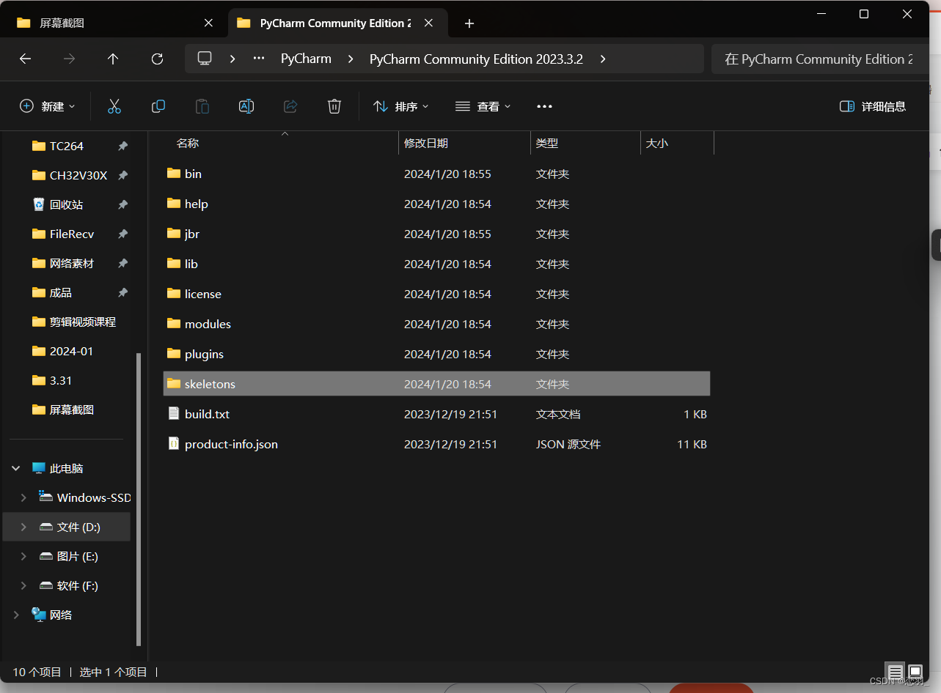Go up one folder level
Screen dimensions: 941x693
click(x=113, y=59)
